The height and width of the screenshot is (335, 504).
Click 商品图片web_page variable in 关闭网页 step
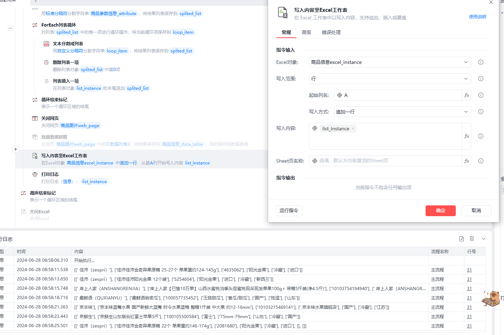tap(80, 126)
